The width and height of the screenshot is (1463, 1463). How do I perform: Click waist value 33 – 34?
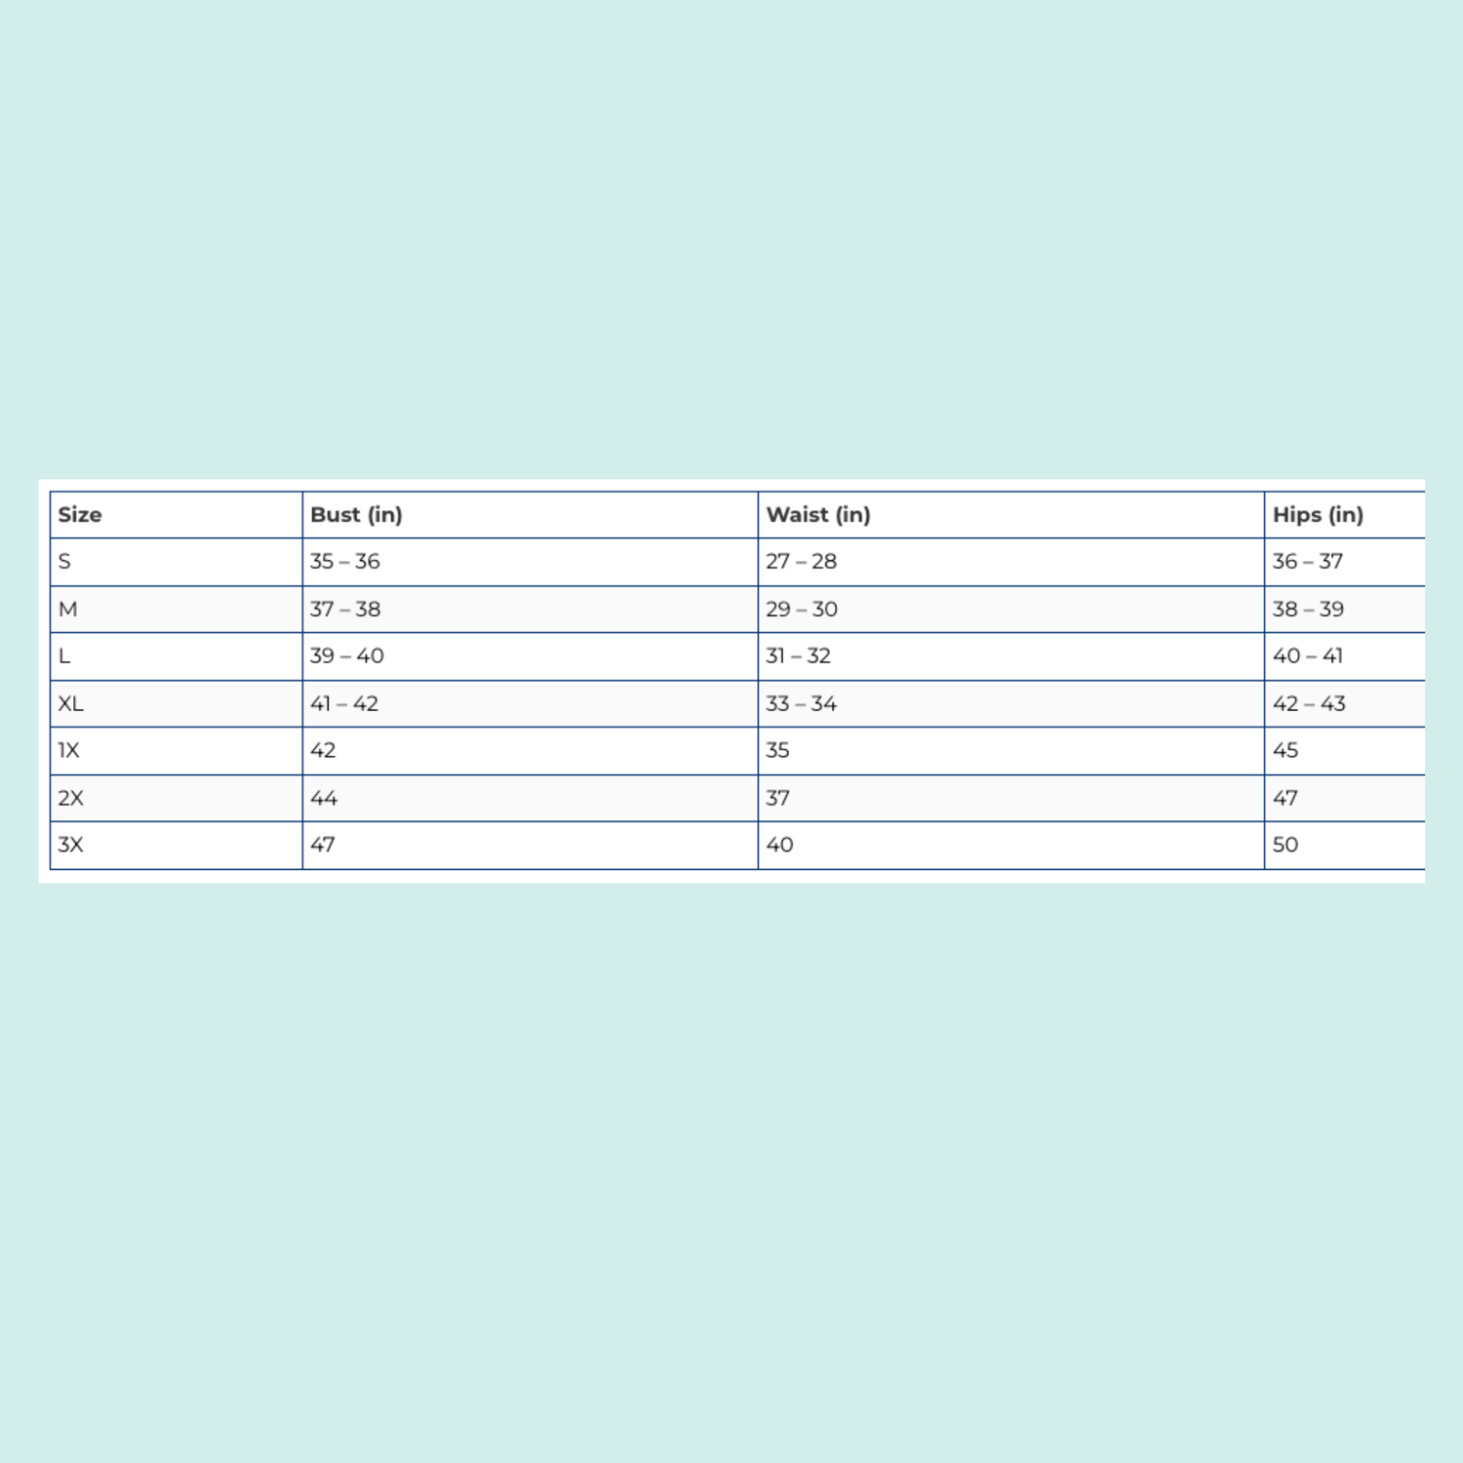[x=801, y=704]
